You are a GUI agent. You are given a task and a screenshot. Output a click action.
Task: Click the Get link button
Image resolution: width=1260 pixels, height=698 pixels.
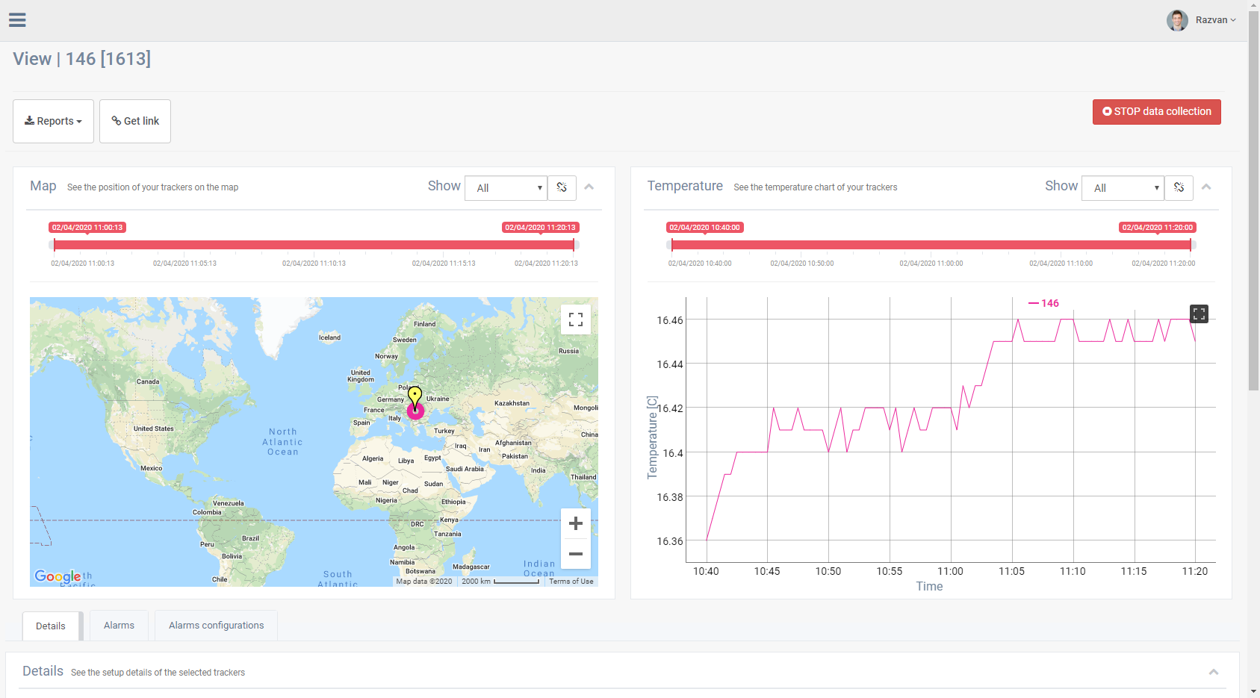(x=135, y=121)
